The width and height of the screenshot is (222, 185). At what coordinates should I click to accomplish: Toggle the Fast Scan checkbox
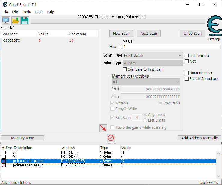pos(112,118)
